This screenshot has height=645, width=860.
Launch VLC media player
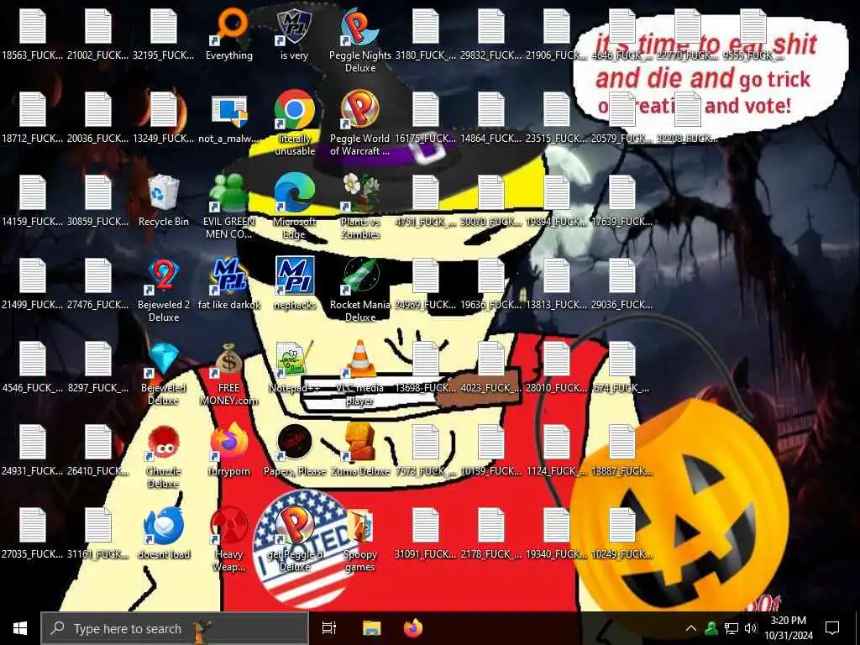click(360, 374)
